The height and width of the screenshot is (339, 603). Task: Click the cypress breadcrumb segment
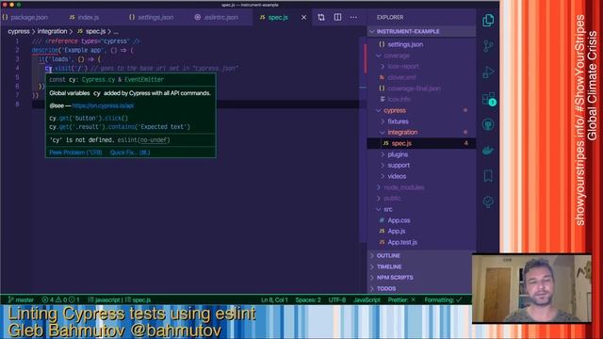pyautogui.click(x=19, y=31)
